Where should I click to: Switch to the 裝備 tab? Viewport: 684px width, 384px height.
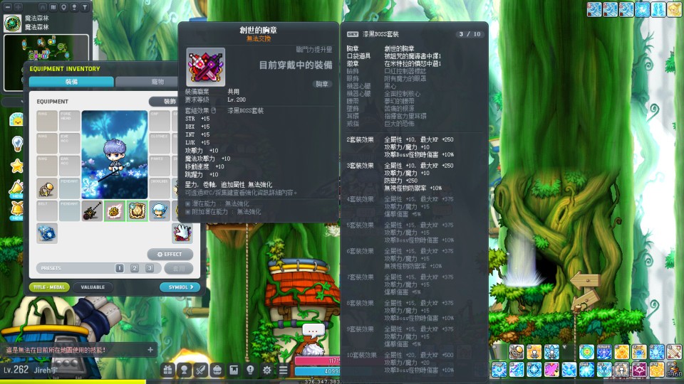click(71, 82)
